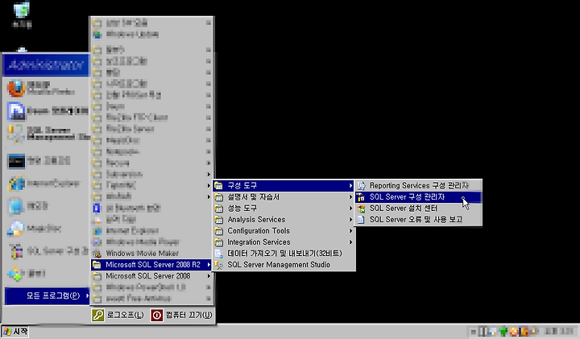Expand Microsoft SQL Server 2008 submenu arrow
Image resolution: width=580 pixels, height=339 pixels.
(x=209, y=276)
